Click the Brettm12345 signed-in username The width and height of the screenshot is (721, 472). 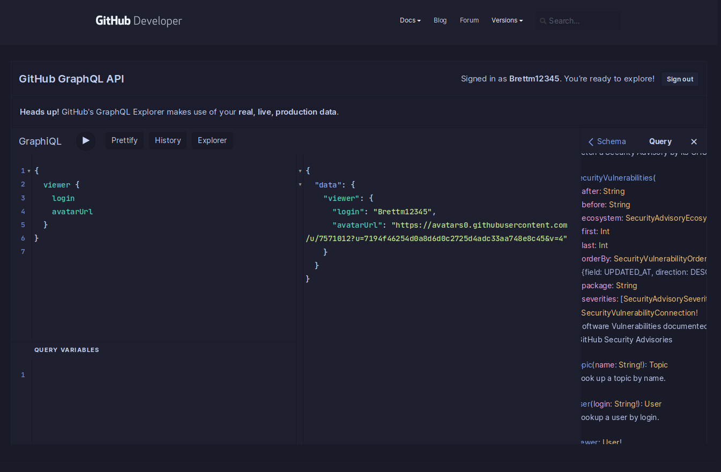[534, 79]
